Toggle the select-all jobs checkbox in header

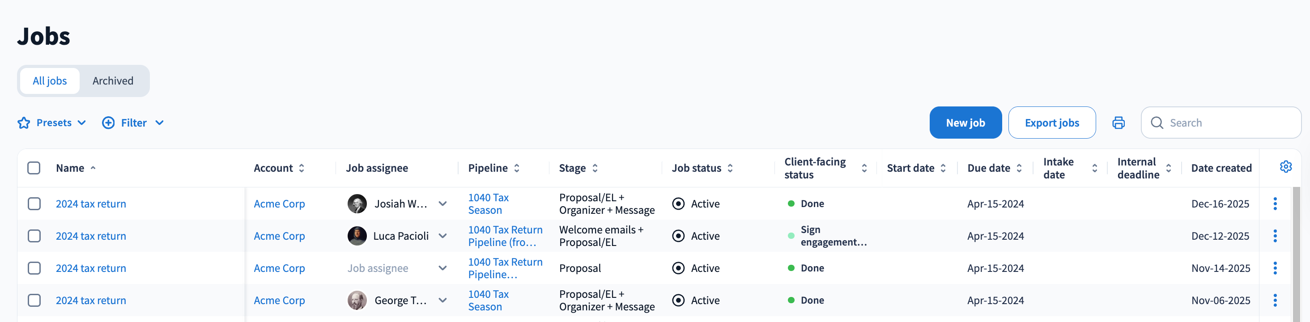click(34, 168)
